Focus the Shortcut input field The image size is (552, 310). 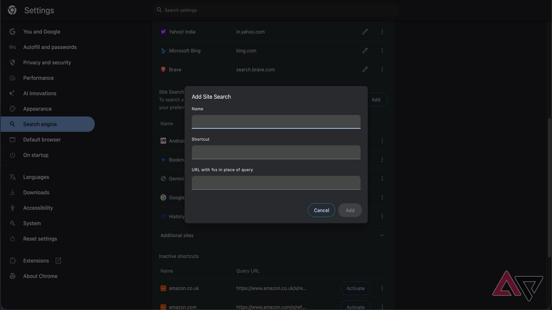(276, 152)
